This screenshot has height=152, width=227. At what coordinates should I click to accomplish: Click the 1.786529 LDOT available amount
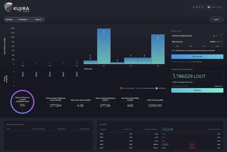189,76
